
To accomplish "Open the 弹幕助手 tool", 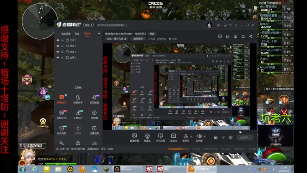I will click(x=61, y=99).
